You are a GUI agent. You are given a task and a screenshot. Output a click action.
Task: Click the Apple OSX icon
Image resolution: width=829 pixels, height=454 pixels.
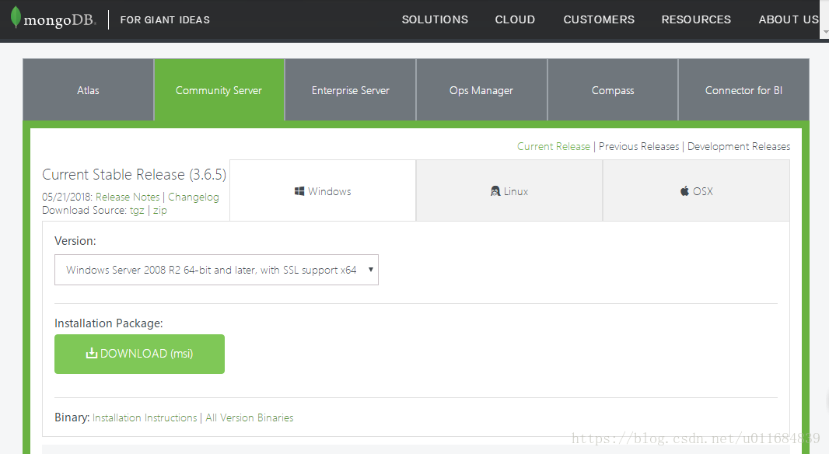point(684,190)
